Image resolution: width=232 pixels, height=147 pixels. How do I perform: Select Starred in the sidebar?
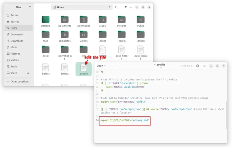(15, 22)
